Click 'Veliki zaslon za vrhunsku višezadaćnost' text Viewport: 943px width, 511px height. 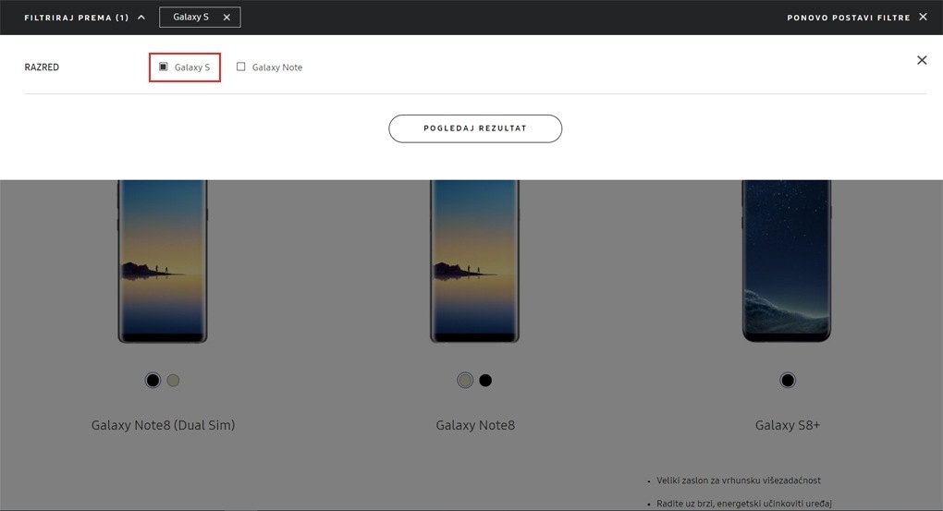tap(739, 481)
